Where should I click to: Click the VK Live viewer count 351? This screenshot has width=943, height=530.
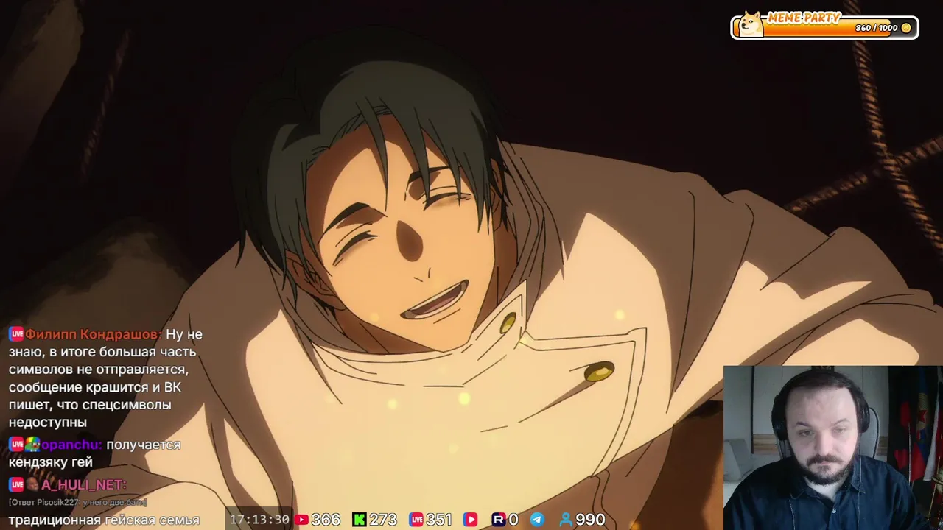click(x=439, y=520)
